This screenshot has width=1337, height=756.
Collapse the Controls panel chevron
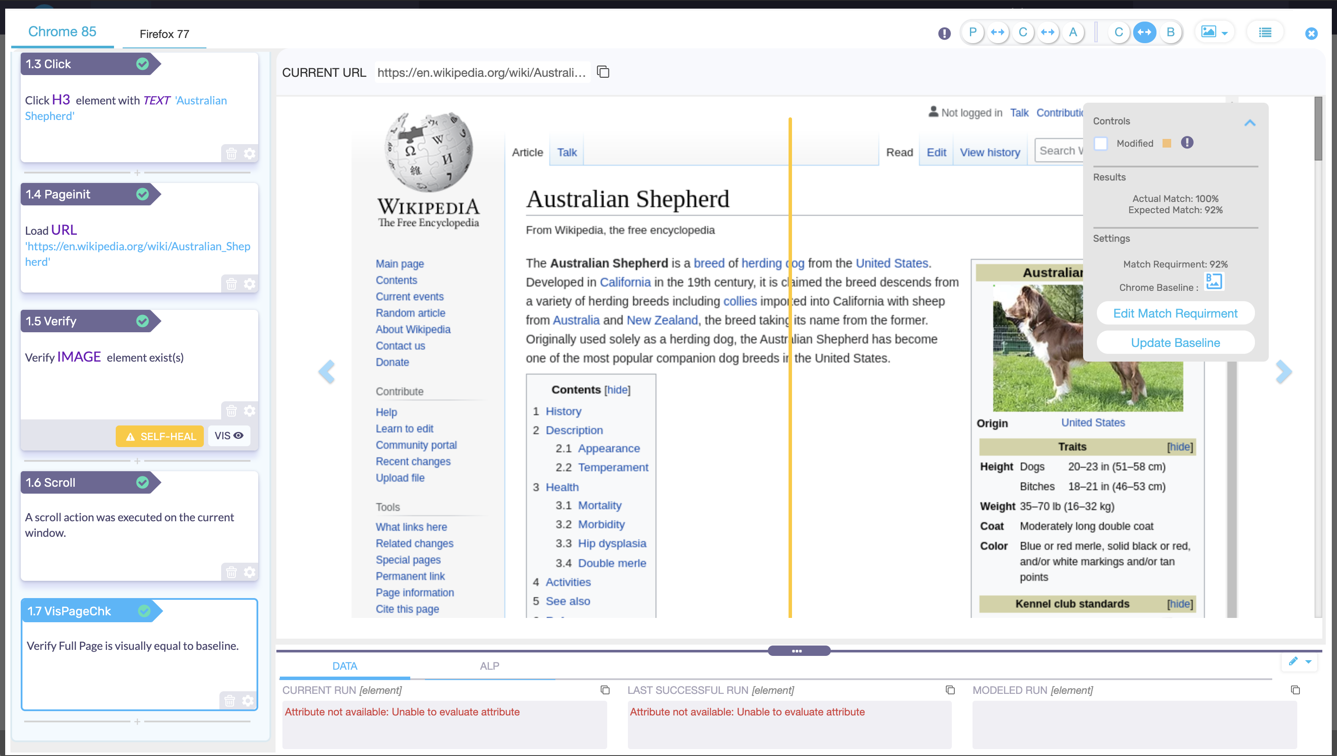pos(1250,123)
